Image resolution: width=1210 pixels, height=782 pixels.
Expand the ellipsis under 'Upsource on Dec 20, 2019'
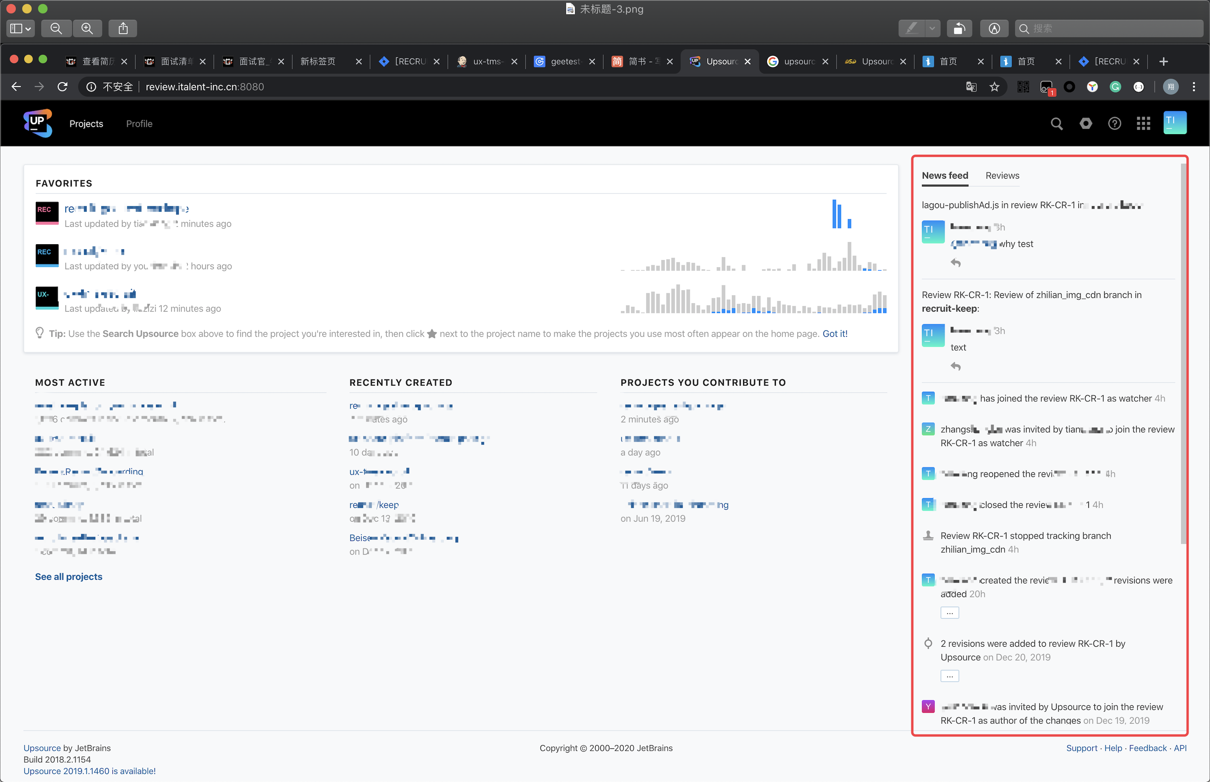(949, 676)
